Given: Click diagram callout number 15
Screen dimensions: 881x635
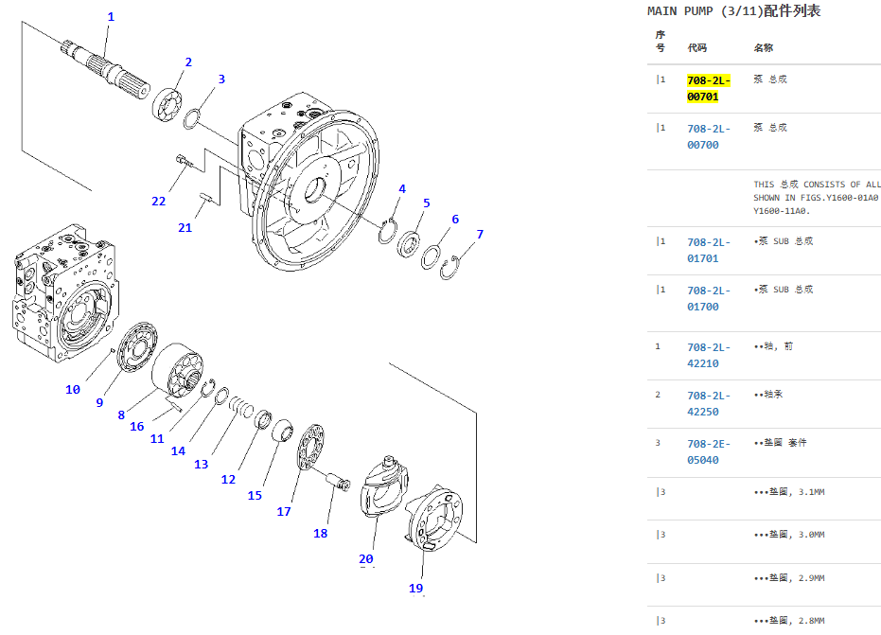Looking at the screenshot, I should point(255,496).
